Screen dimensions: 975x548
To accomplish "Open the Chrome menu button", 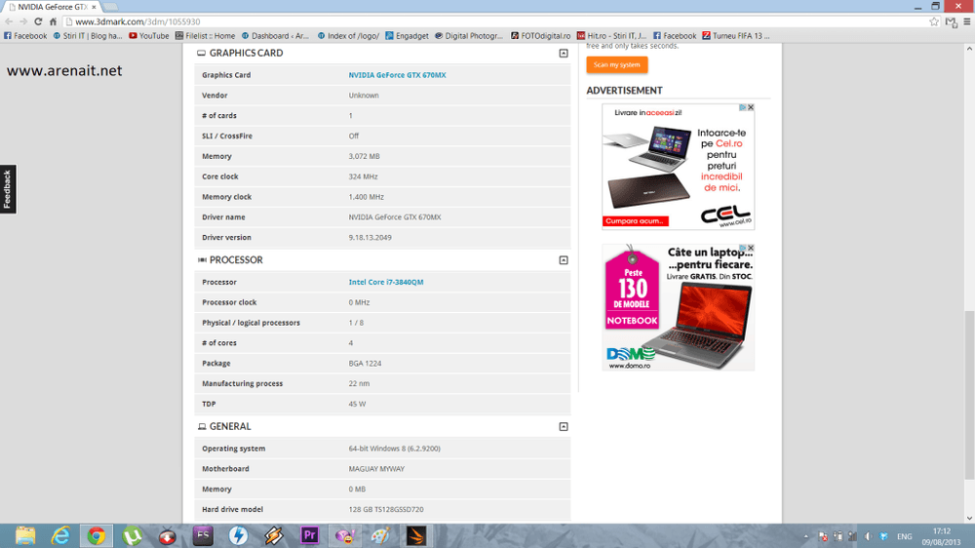I will pos(967,21).
